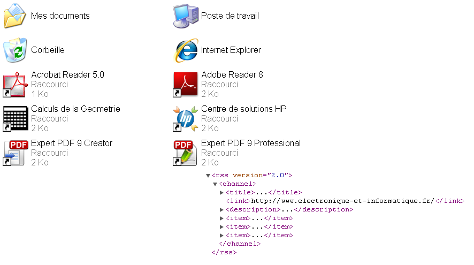The image size is (474, 265).
Task: Click the closing rss tag
Action: (224, 252)
